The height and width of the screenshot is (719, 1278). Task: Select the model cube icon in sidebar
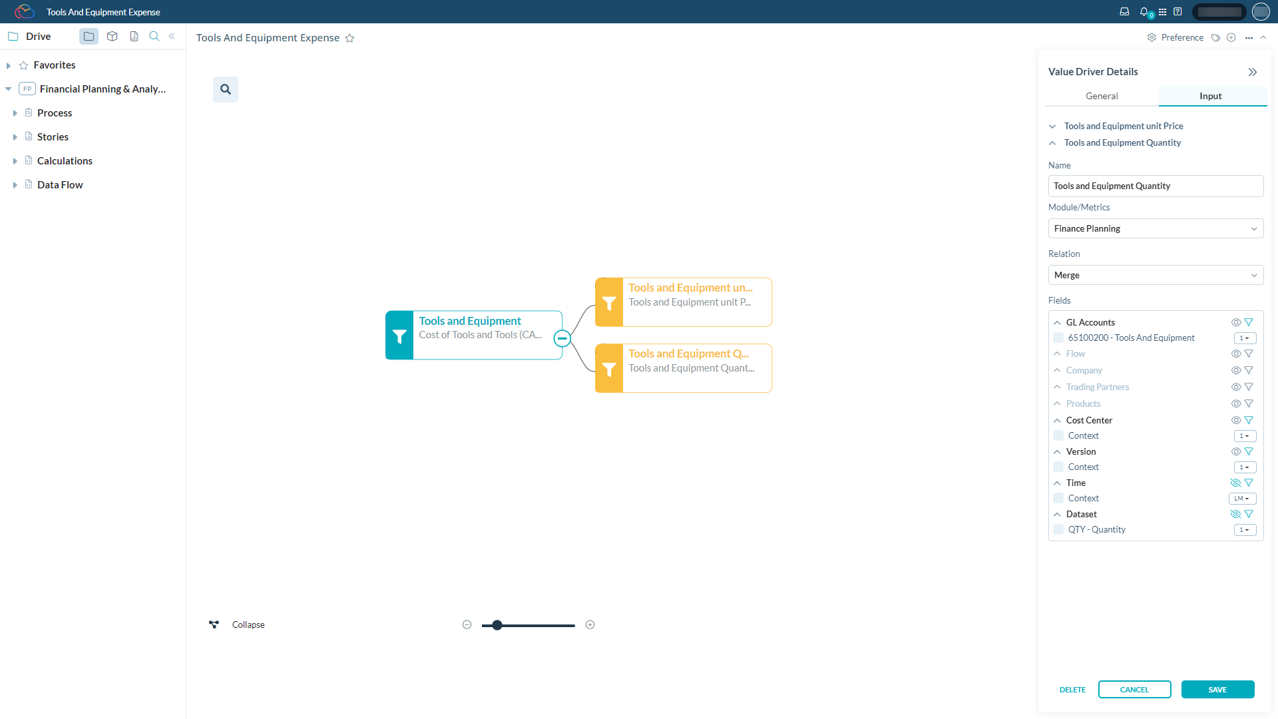pyautogui.click(x=112, y=37)
